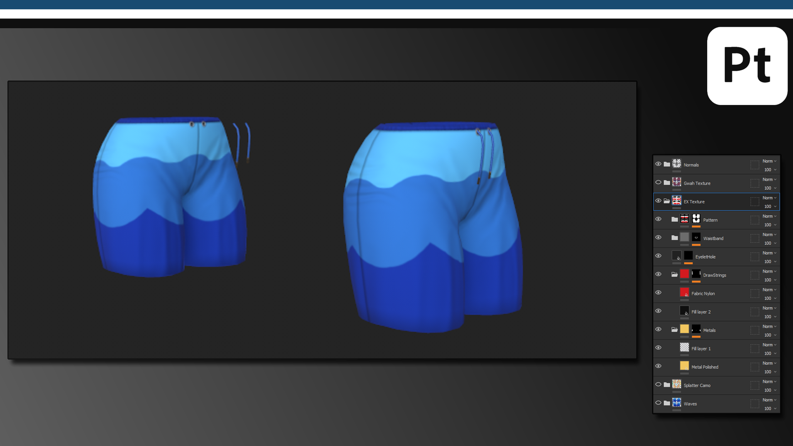Viewport: 793px width, 446px height.
Task: Hide the Fabric Nylon layer
Action: [x=658, y=293]
